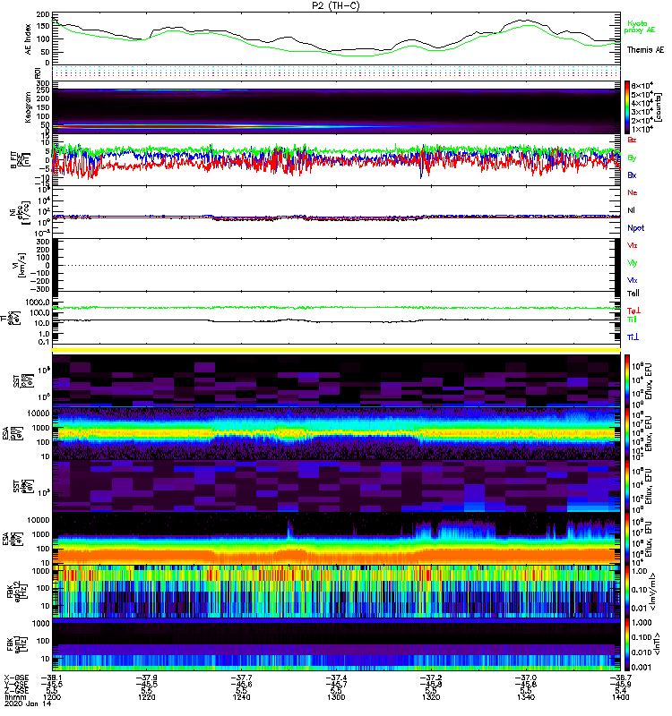This screenshot has width=672, height=716.
Task: Click the ESA electron energy spectrogram panel
Action: tap(336, 539)
